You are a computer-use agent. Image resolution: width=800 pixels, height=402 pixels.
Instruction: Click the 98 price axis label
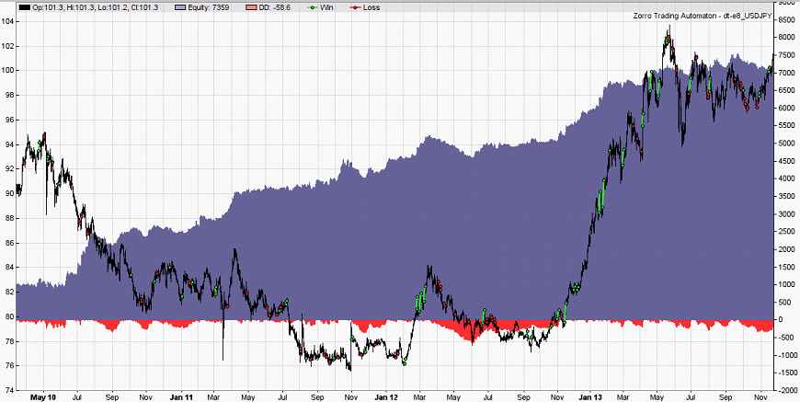[8, 96]
